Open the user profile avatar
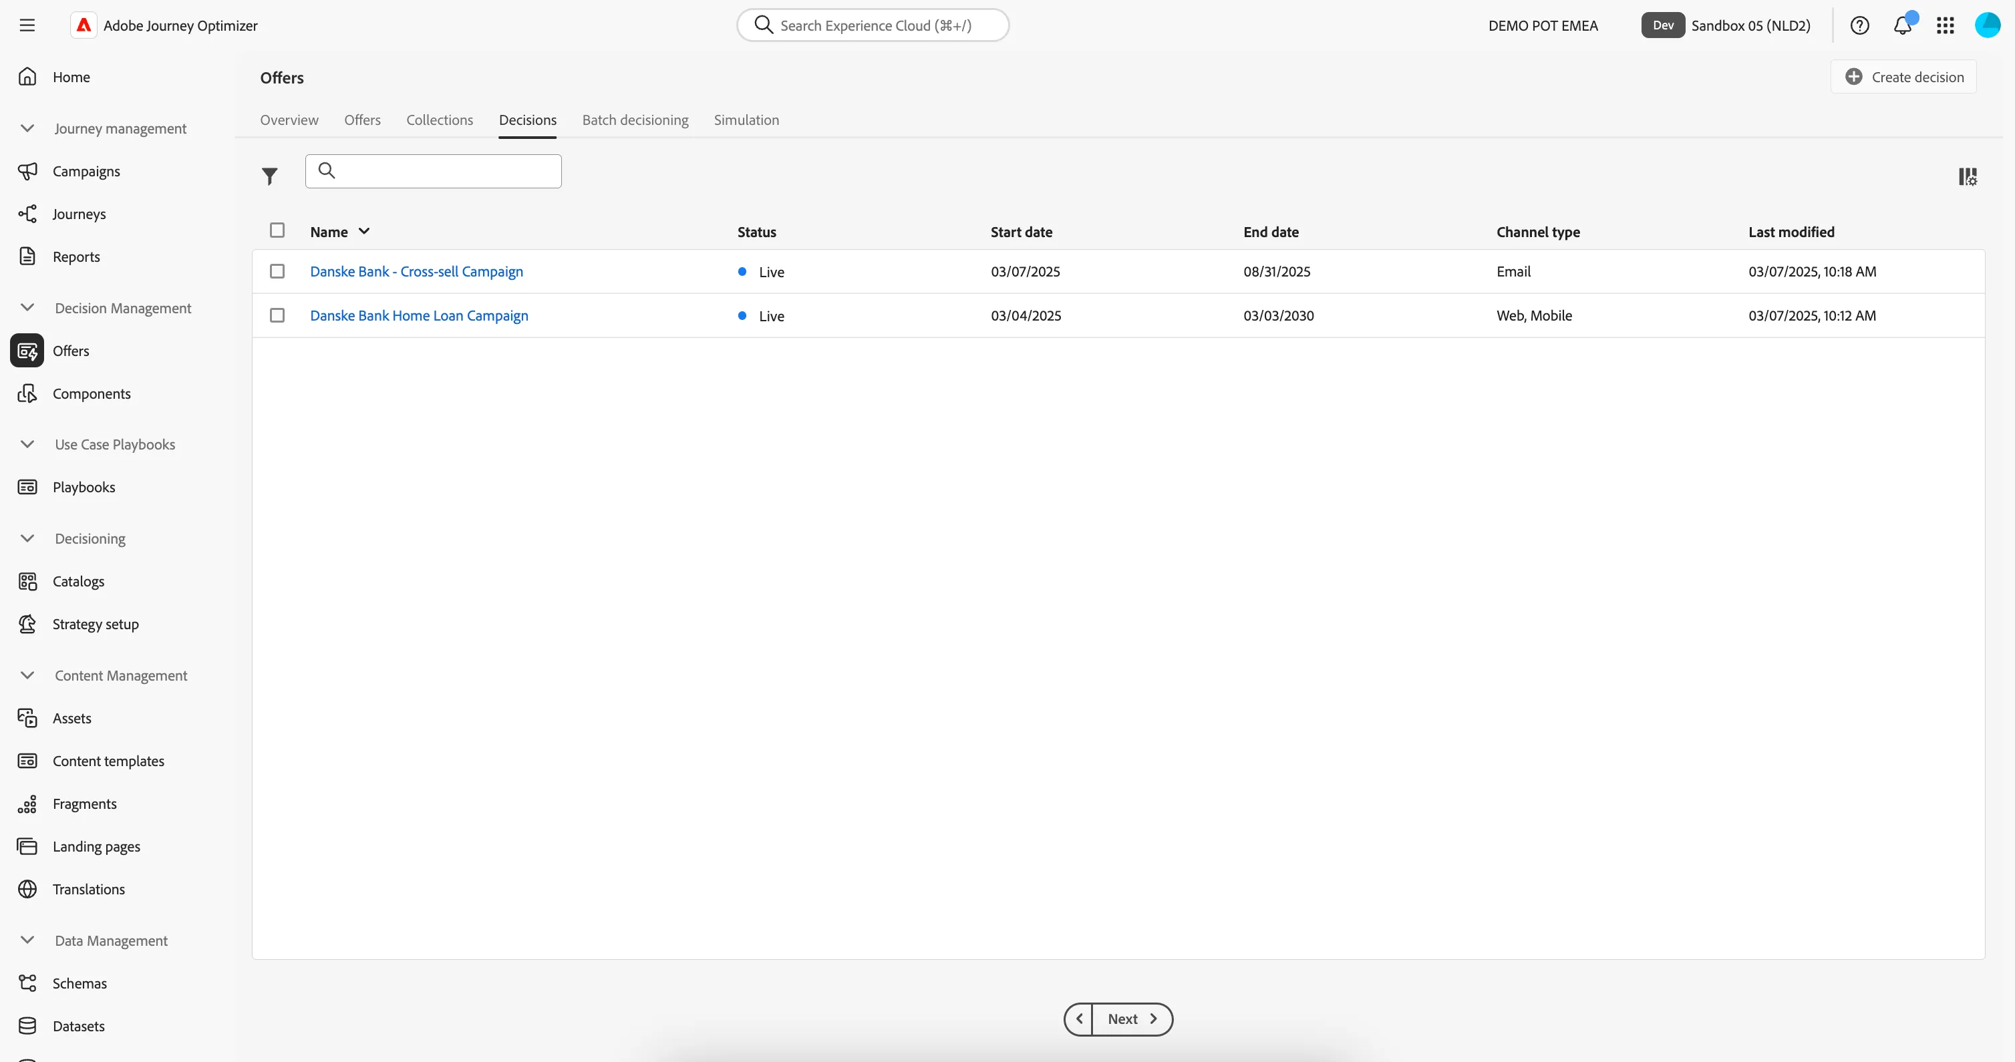 point(1988,25)
